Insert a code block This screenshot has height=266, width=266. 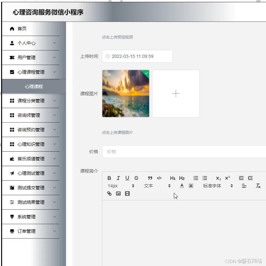click(159, 178)
